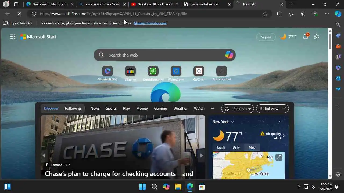Open the Favorites toolbar icon
344x193 pixels.
291,14
